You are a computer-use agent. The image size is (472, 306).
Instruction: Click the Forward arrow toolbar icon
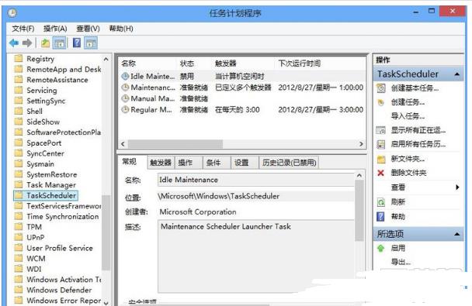pos(27,43)
